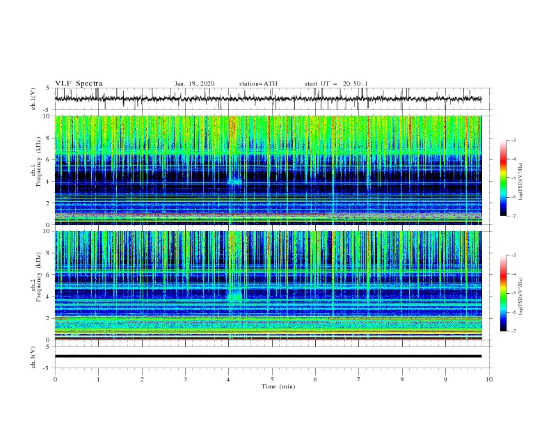This screenshot has width=551, height=426.
Task: Click the ch.2 frequency tick label "8"
Action: (x=49, y=253)
